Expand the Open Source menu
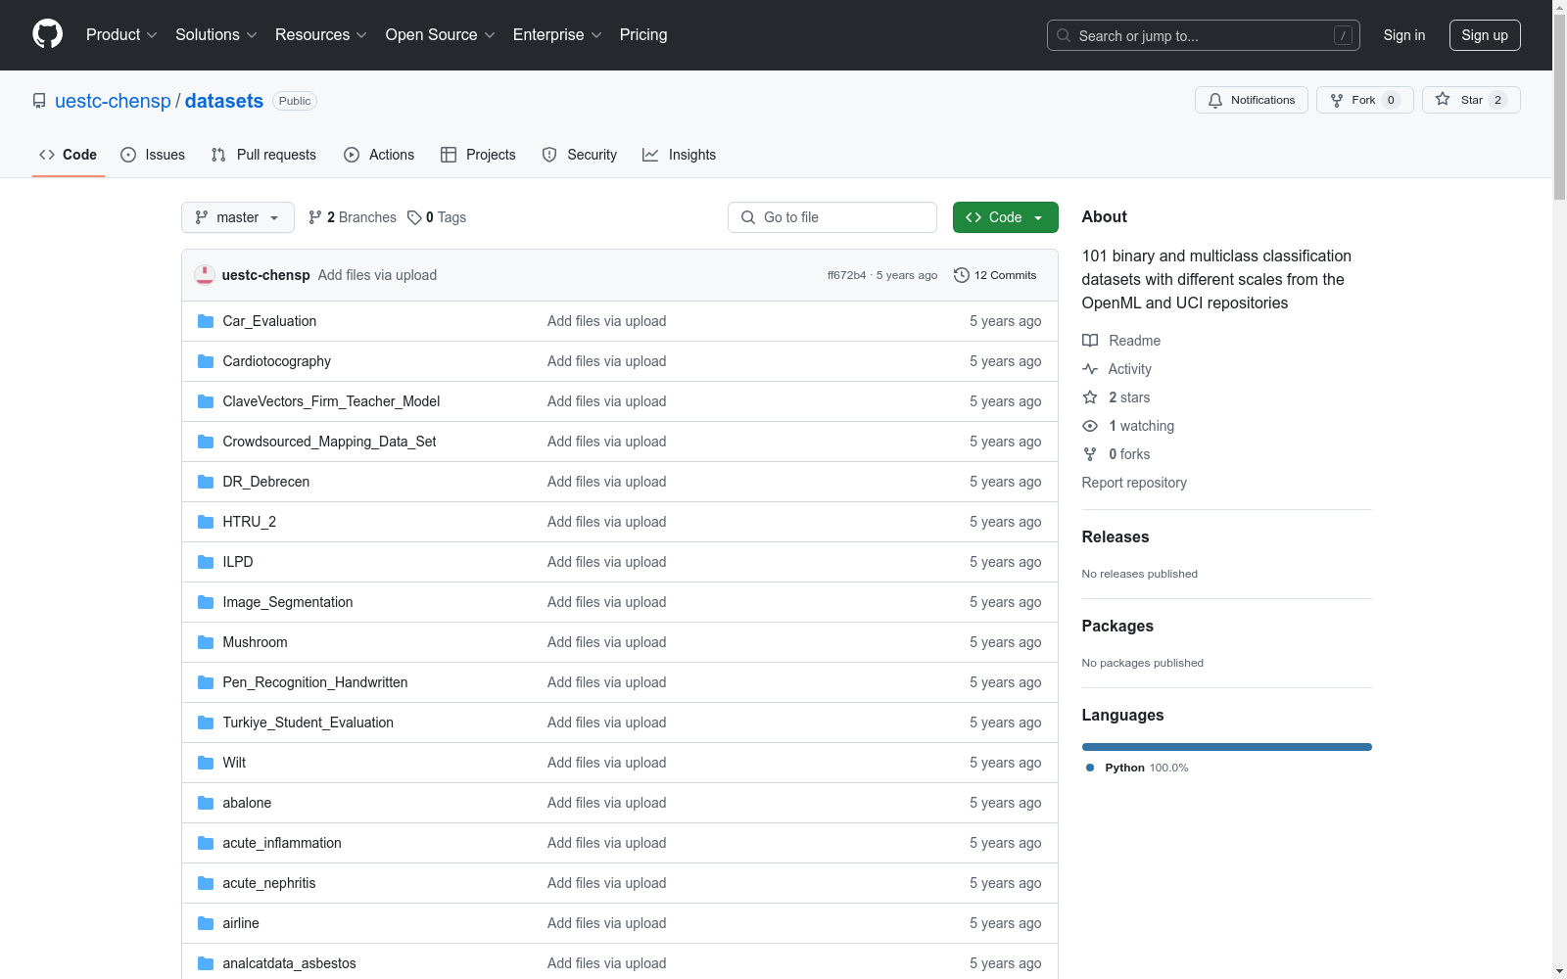1567x979 pixels. click(440, 35)
